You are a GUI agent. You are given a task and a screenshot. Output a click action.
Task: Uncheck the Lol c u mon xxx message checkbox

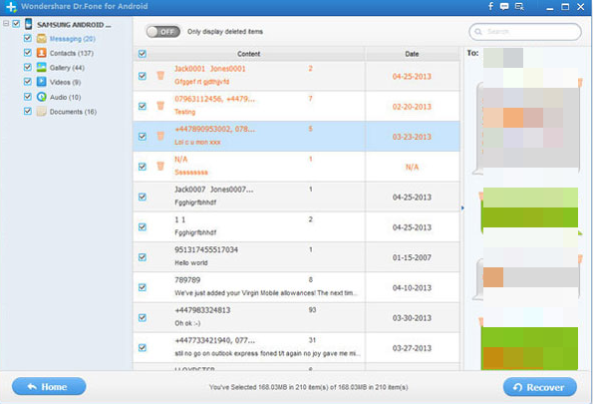point(143,137)
